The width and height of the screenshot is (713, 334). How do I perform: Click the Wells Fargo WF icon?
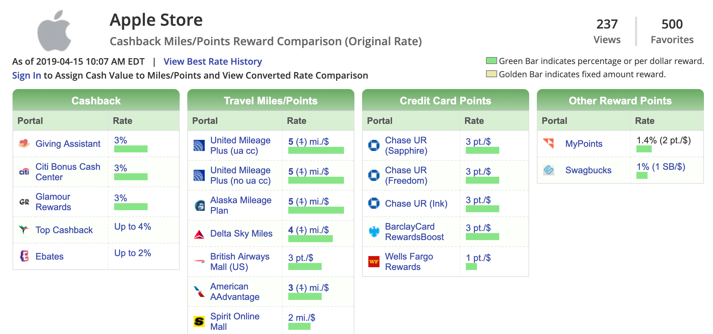(x=374, y=261)
